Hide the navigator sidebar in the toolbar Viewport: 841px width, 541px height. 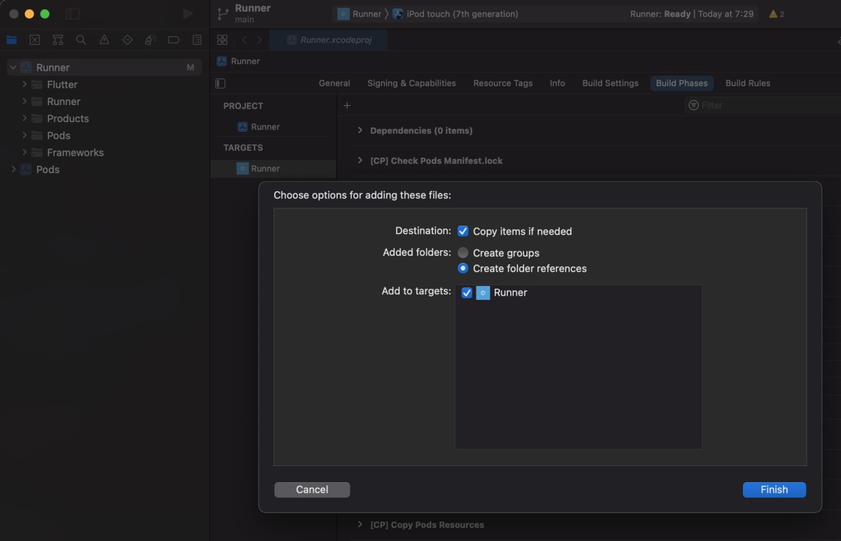click(72, 14)
